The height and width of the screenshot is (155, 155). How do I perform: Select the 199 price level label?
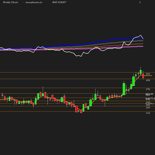[x=148, y=80]
